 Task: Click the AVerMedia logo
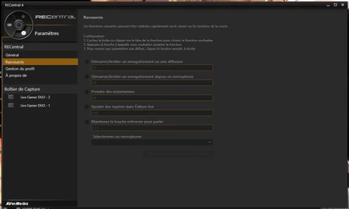[x=17, y=204]
